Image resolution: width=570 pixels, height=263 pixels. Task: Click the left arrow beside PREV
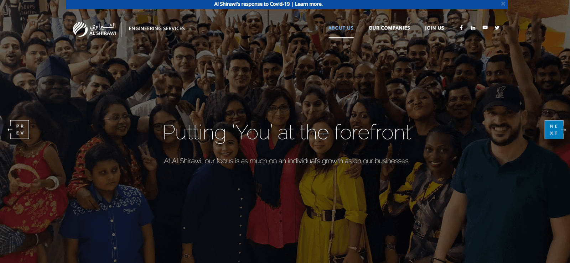10,130
